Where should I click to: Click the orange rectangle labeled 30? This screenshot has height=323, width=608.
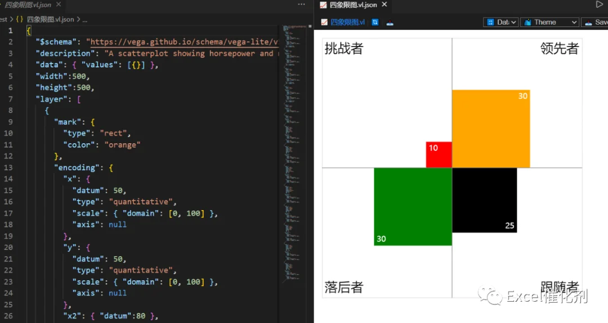491,129
